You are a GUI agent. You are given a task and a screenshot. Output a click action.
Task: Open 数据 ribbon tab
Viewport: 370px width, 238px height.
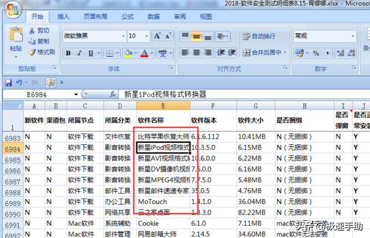pyautogui.click(x=154, y=17)
